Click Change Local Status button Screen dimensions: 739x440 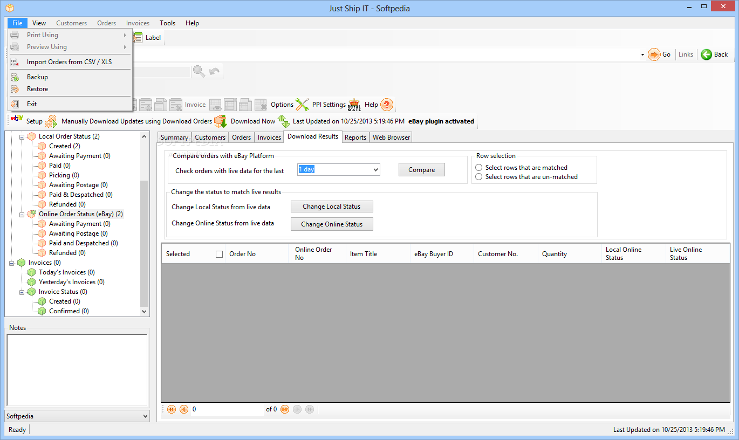tap(332, 207)
